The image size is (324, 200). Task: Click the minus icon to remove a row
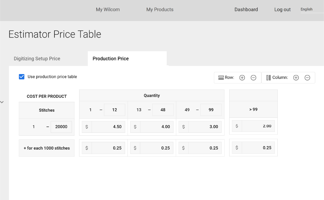(x=253, y=77)
